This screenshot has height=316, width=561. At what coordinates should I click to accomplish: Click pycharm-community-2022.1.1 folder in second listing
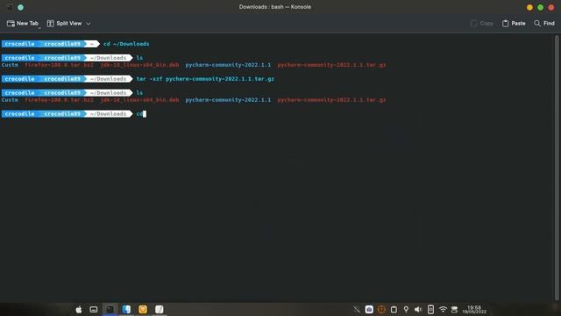pos(228,100)
